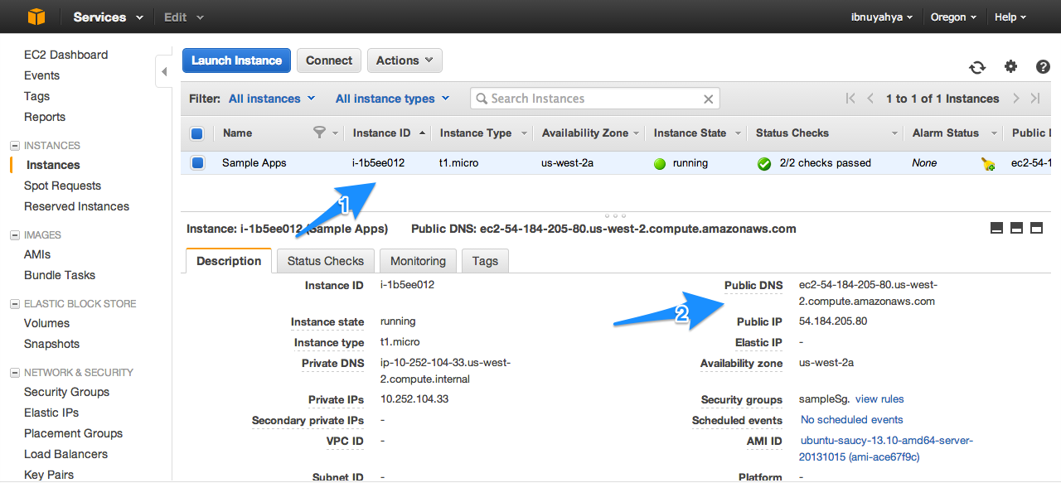1061x483 pixels.
Task: Open the help question mark icon
Action: click(x=1043, y=67)
